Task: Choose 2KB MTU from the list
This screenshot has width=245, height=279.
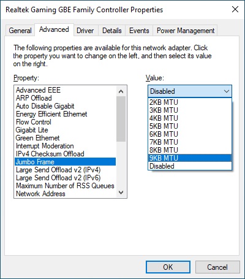Action: pos(190,102)
